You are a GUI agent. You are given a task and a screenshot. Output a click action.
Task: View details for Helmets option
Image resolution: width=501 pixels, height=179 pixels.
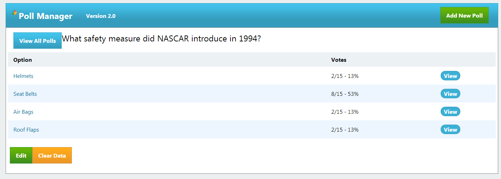click(x=450, y=76)
